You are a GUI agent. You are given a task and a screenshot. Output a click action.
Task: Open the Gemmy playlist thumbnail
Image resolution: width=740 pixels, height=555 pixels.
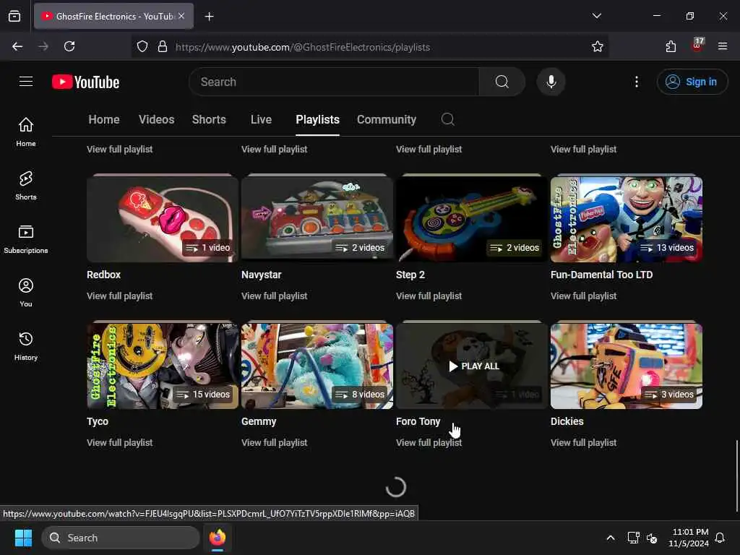point(317,366)
